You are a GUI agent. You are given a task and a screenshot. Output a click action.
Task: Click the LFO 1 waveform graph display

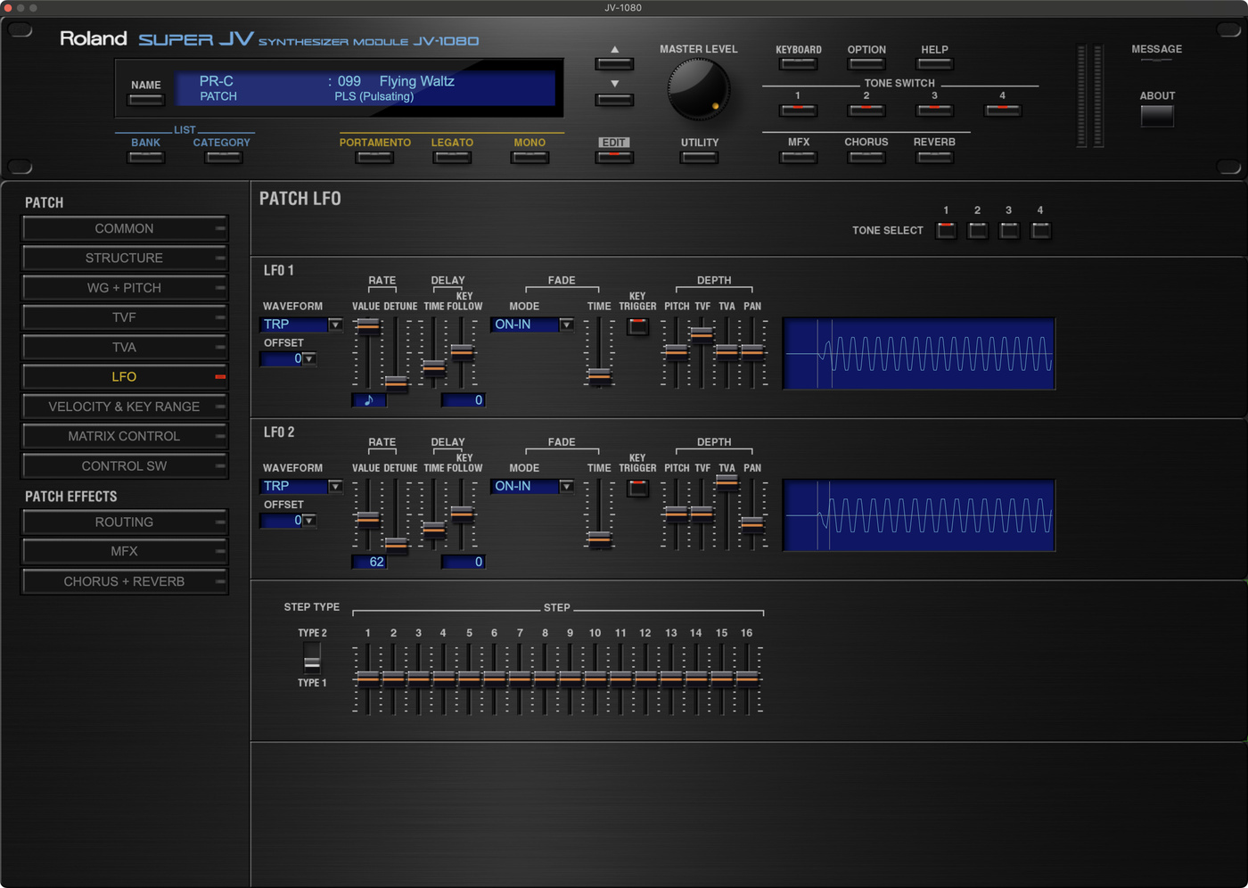click(x=919, y=354)
